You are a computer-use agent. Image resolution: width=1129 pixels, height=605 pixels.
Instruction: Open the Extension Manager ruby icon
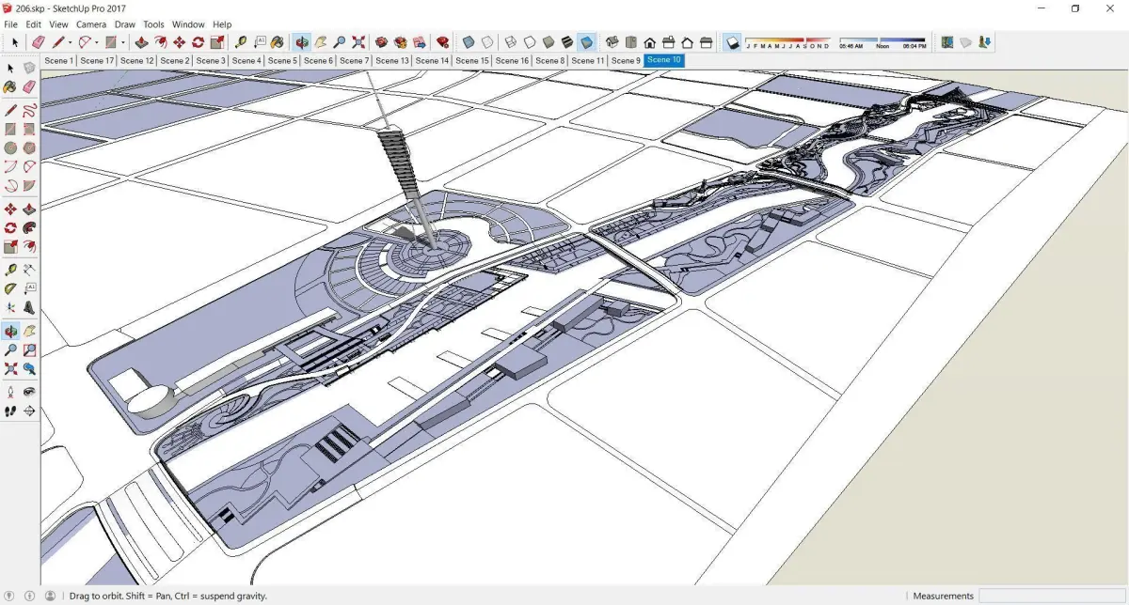coord(442,42)
